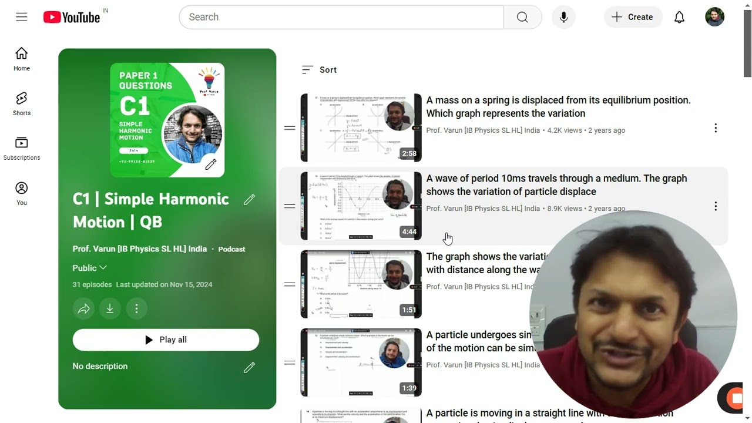Viewport: 752px width, 423px height.
Task: Open playlist more options three-dot menu
Action: pyautogui.click(x=136, y=308)
